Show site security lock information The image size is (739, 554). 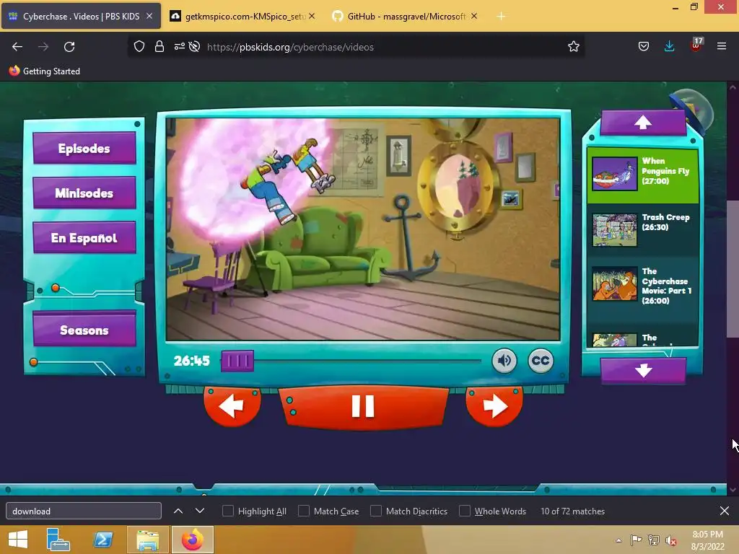(159, 47)
